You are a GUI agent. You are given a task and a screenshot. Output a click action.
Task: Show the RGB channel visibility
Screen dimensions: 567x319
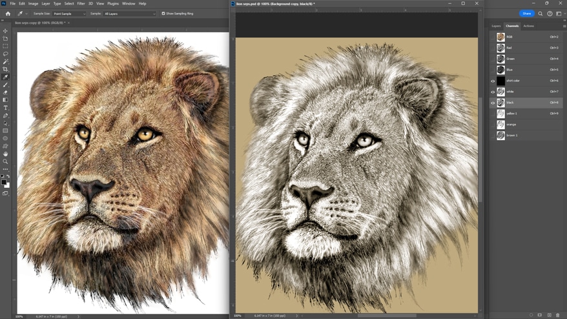(x=493, y=37)
